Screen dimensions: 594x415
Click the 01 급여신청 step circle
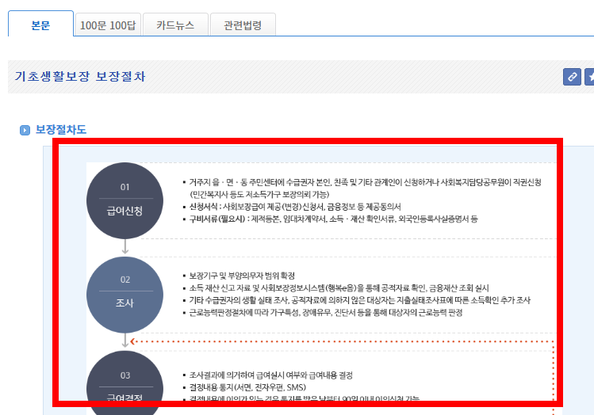(125, 200)
